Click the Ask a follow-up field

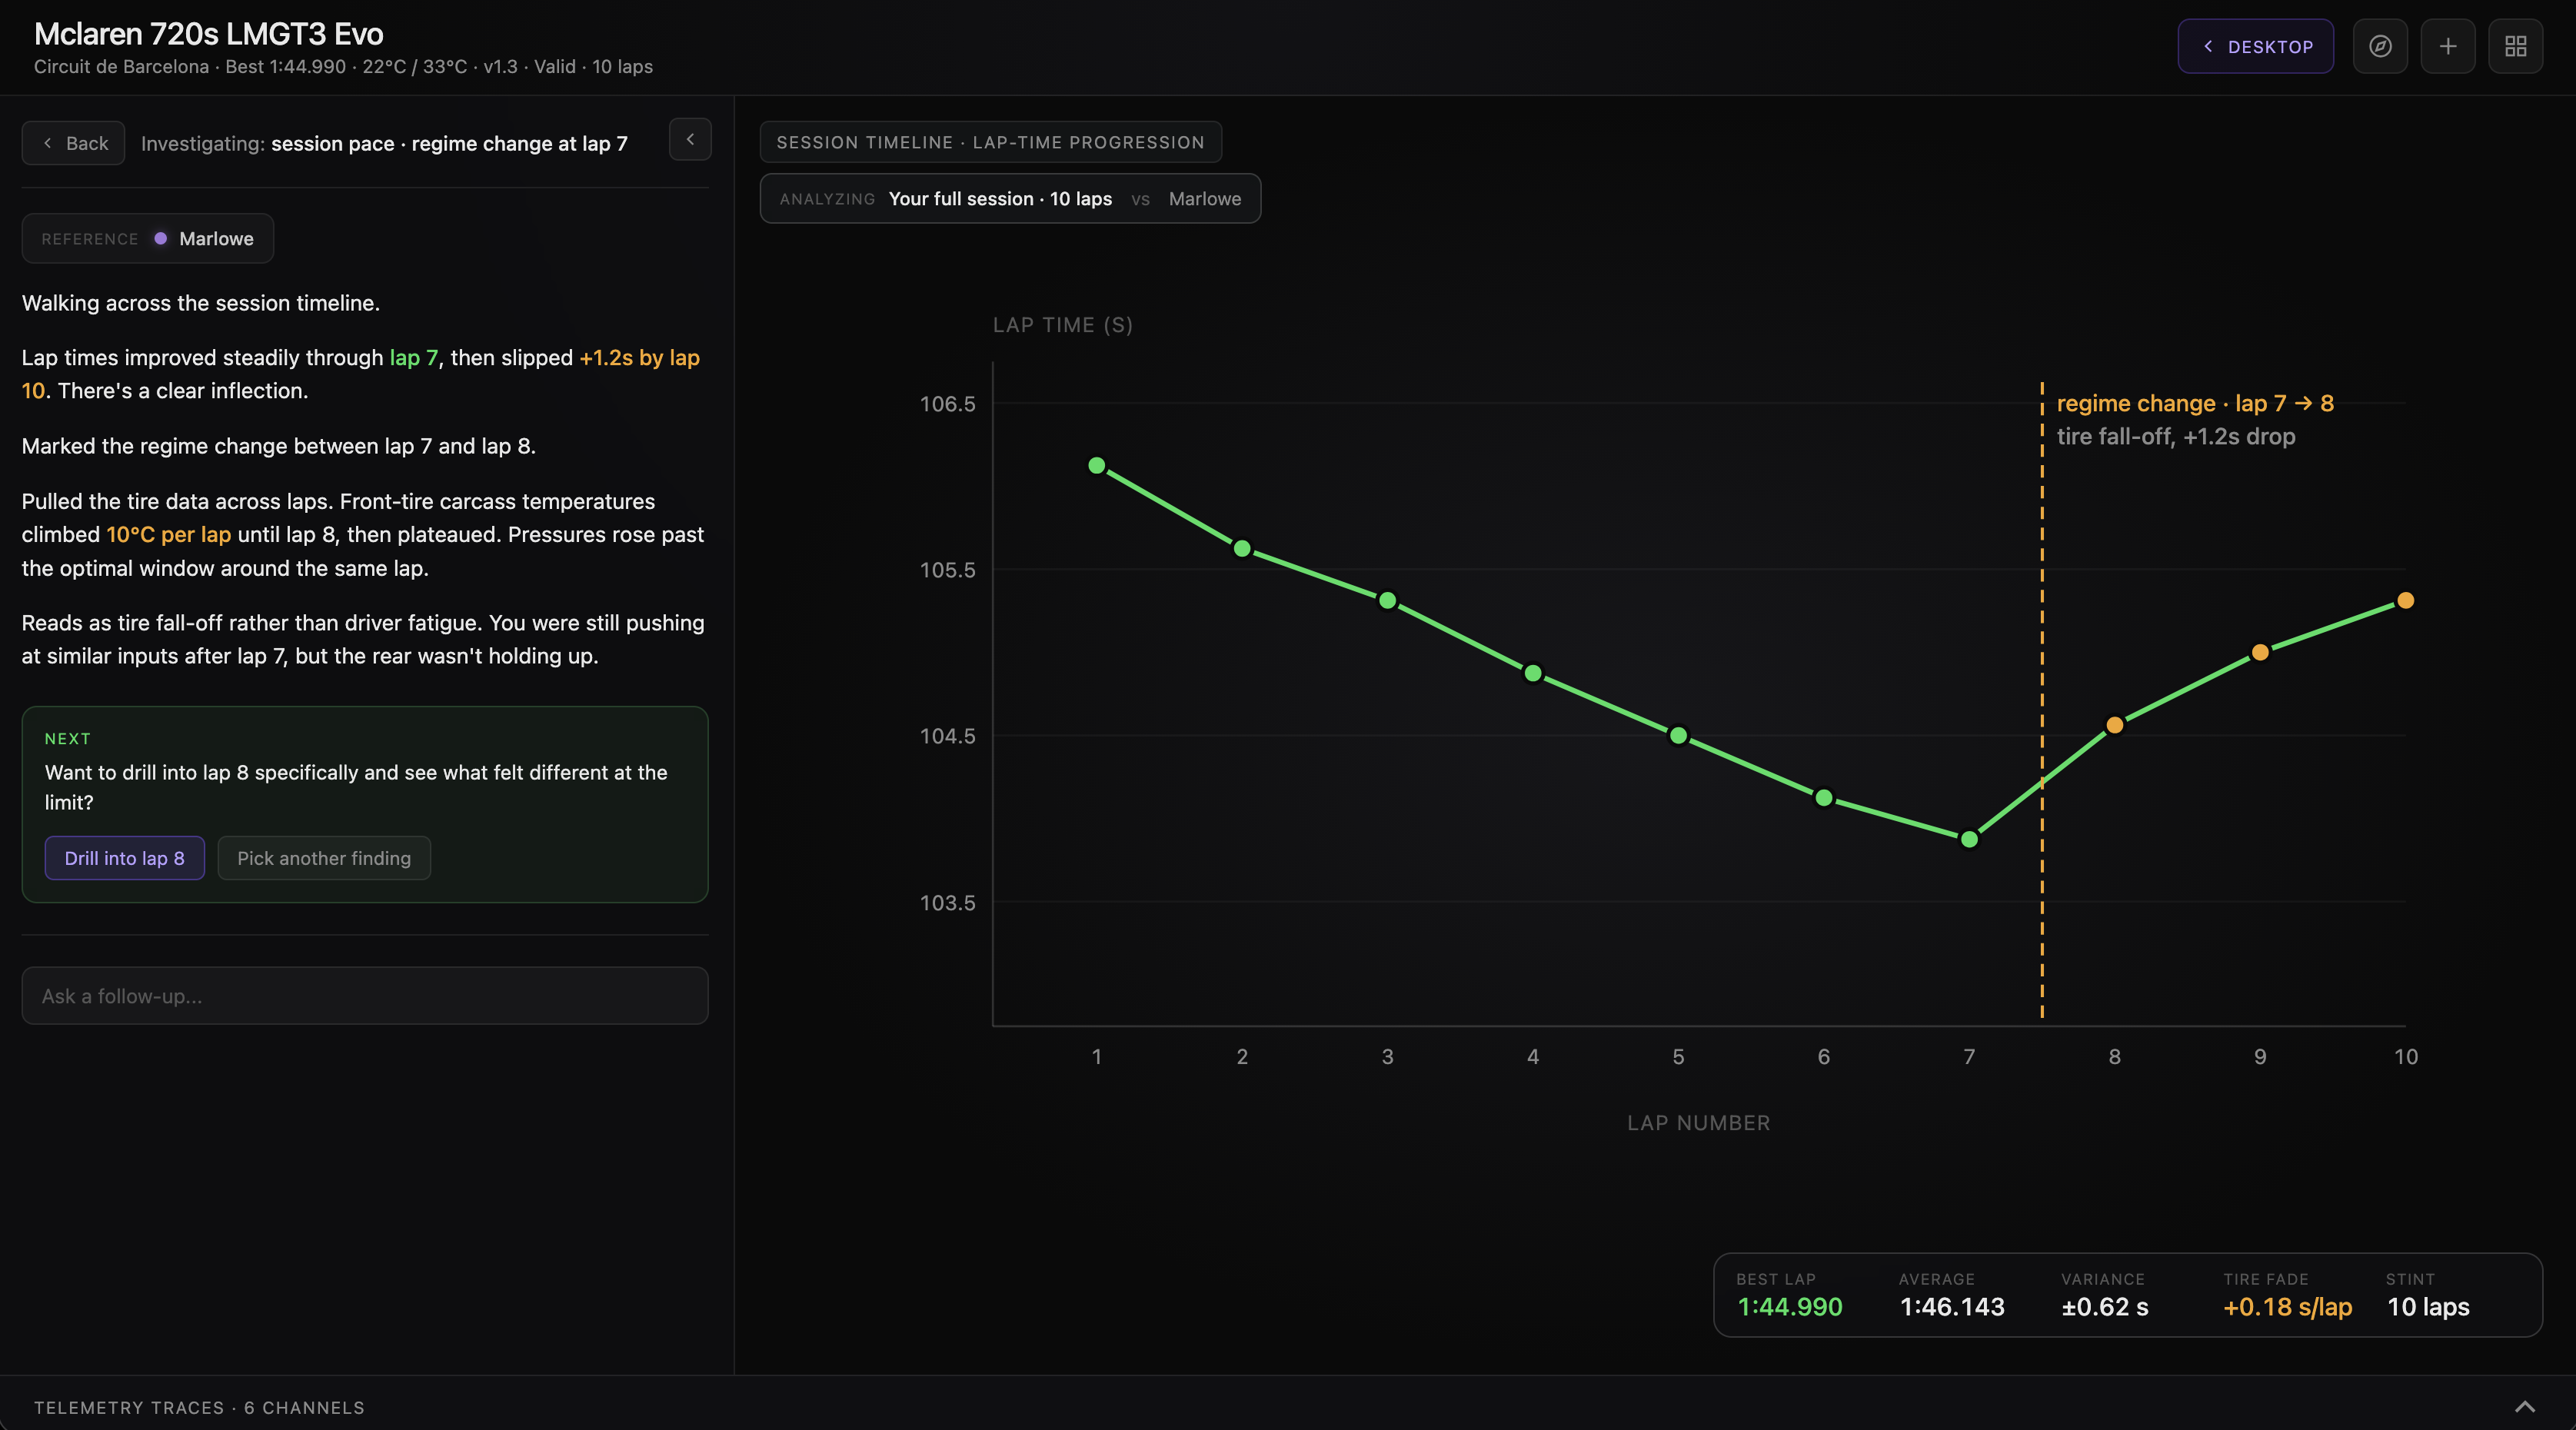click(x=365, y=995)
